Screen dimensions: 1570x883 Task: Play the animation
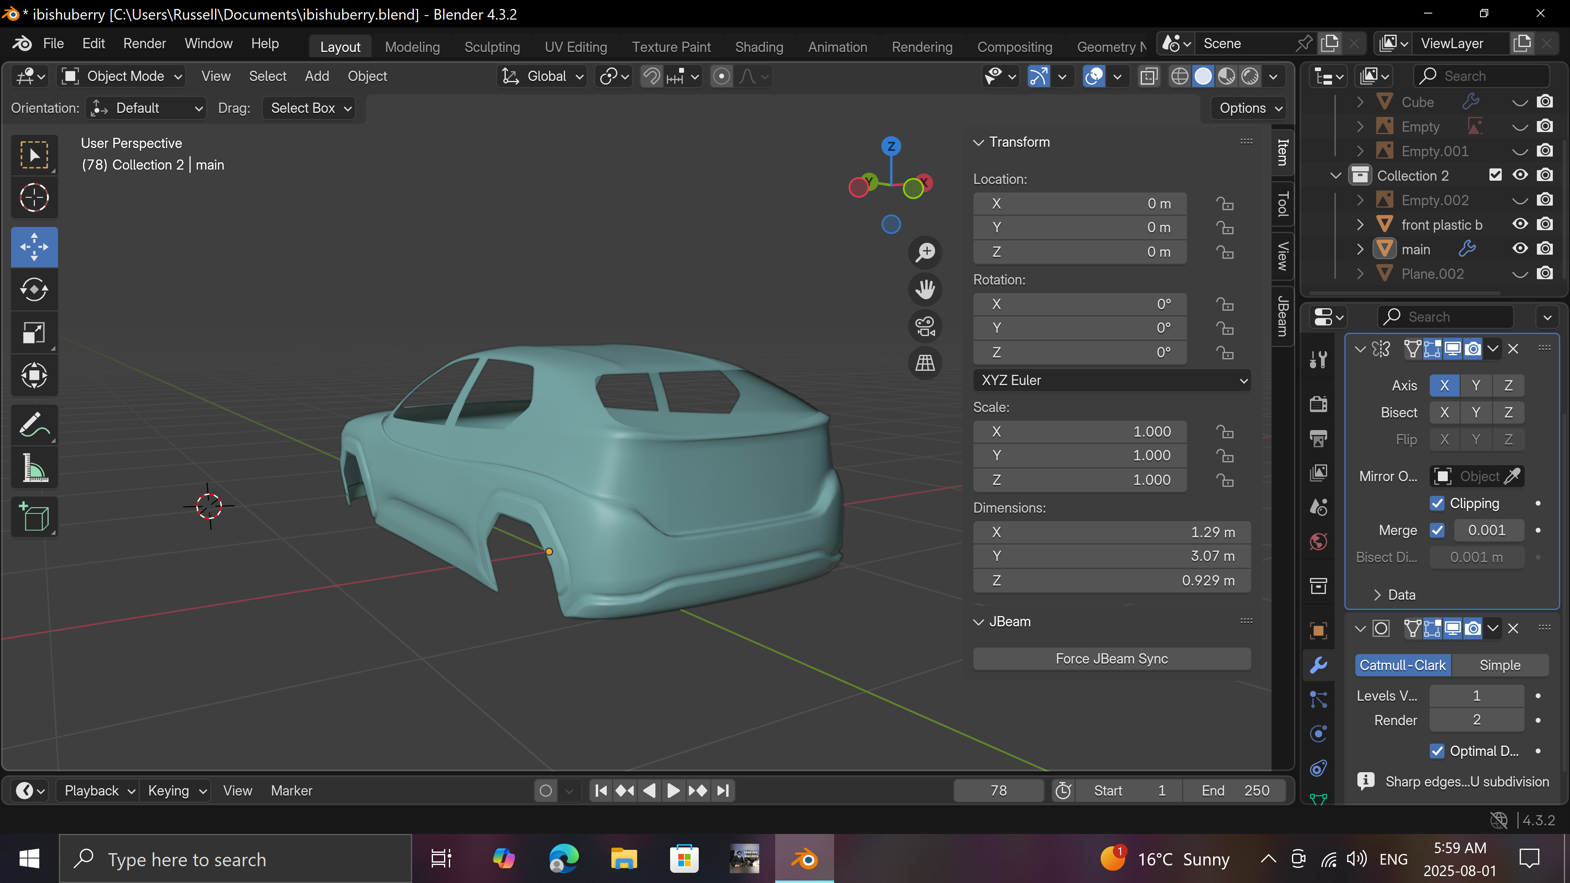point(673,790)
